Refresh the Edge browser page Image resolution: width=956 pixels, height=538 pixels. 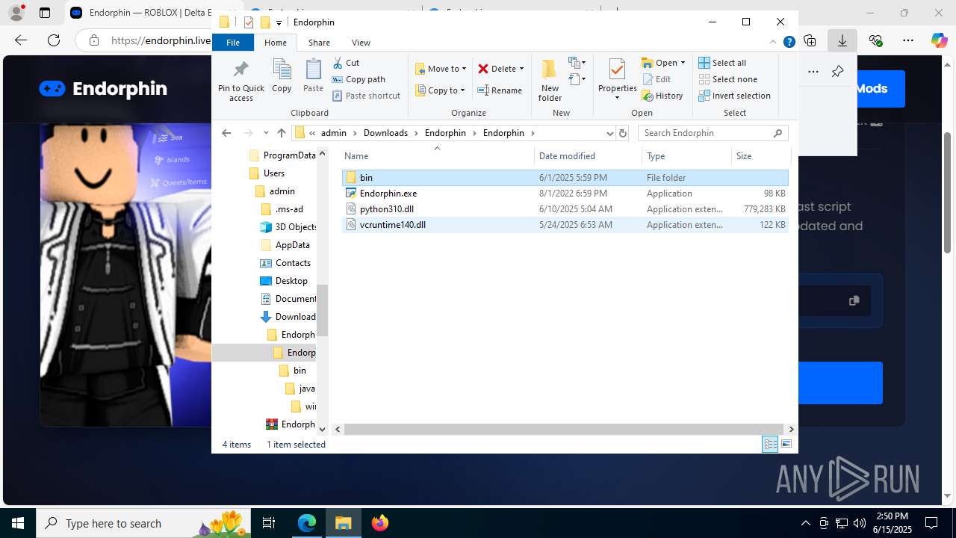(x=54, y=40)
